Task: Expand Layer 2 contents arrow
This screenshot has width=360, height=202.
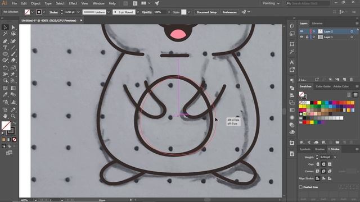Action: (x=314, y=31)
